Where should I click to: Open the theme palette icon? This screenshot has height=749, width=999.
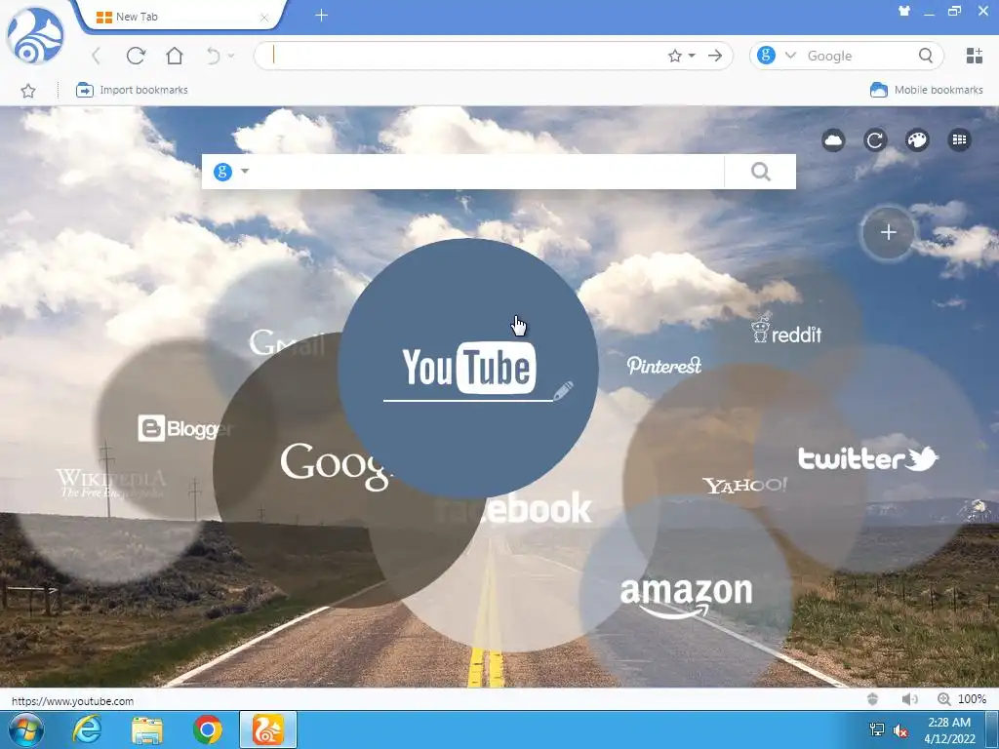[x=917, y=140]
